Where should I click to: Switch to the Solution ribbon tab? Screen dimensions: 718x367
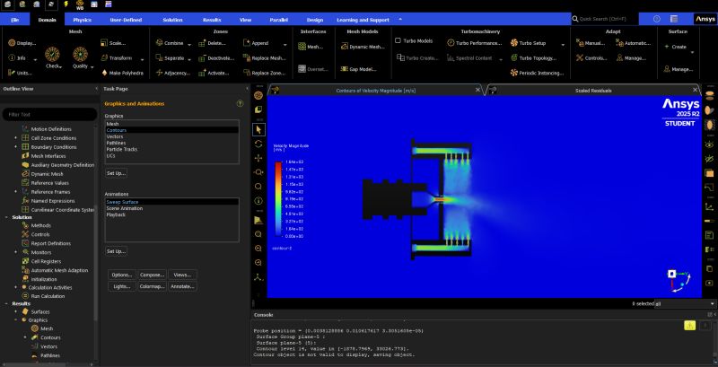click(172, 20)
